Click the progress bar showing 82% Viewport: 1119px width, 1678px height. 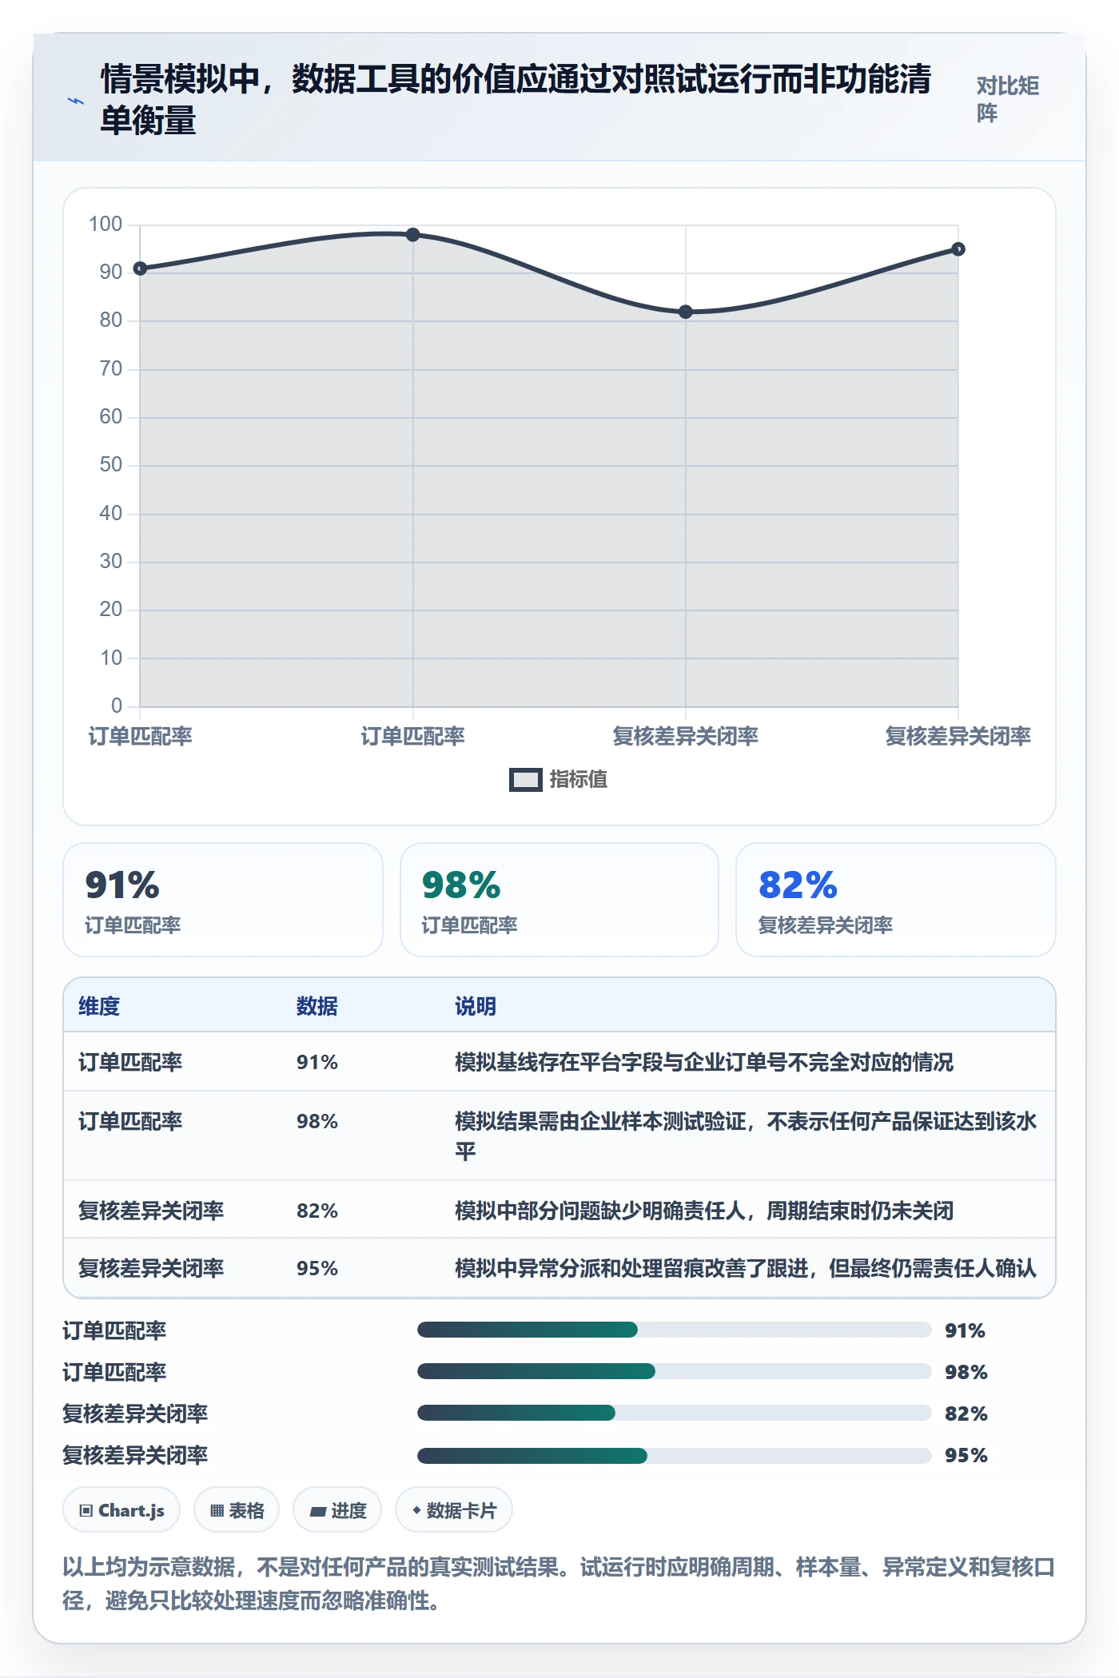coord(674,1413)
